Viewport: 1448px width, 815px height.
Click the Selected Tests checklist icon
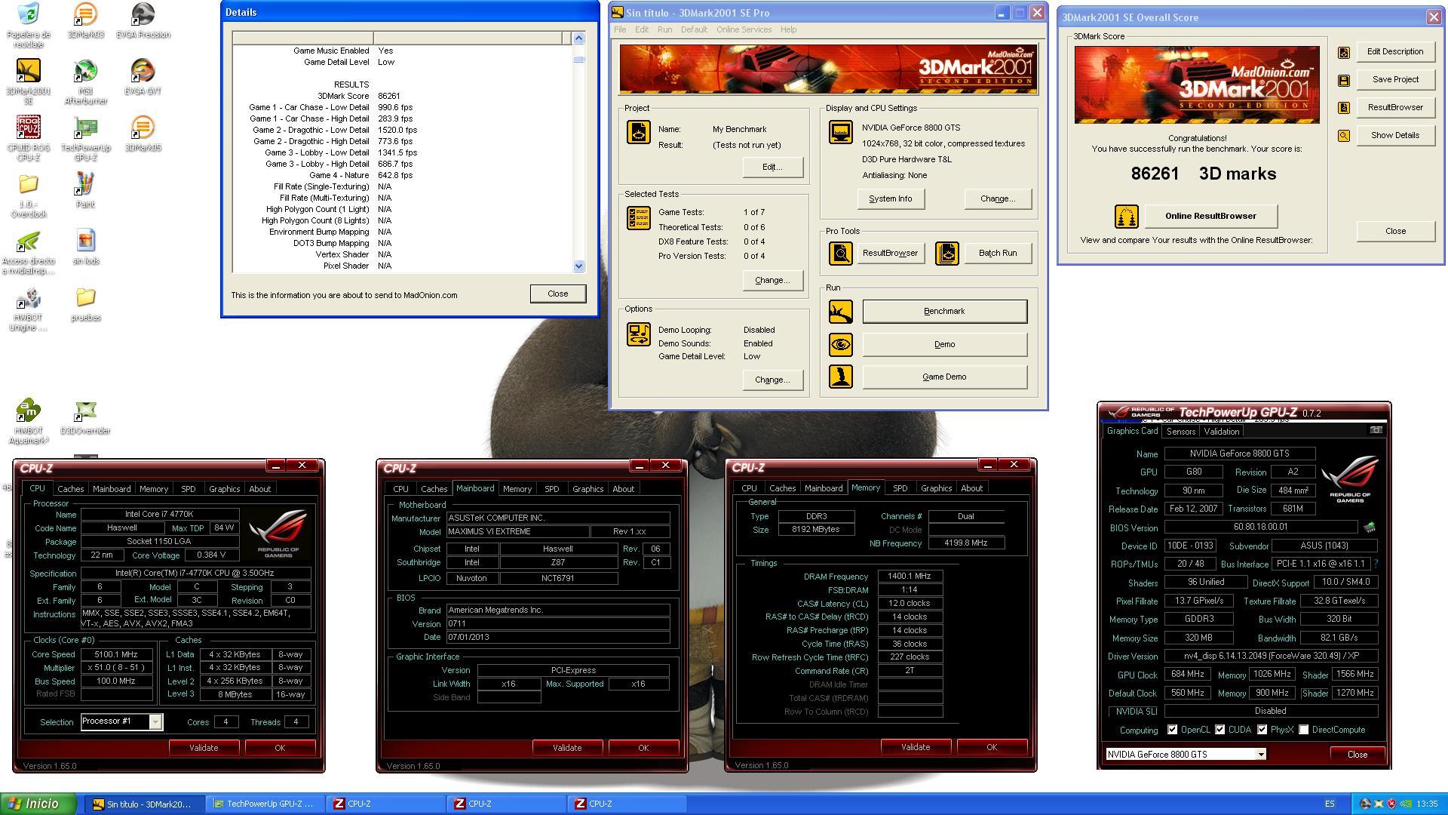coord(638,218)
